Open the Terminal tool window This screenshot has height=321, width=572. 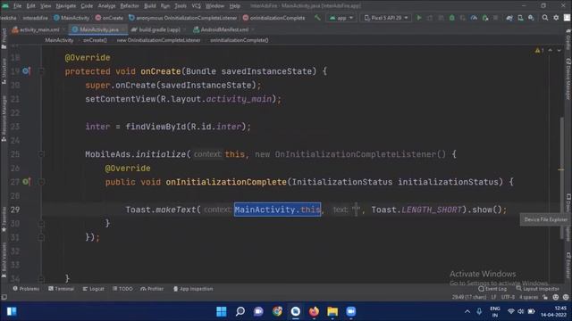tap(61, 289)
